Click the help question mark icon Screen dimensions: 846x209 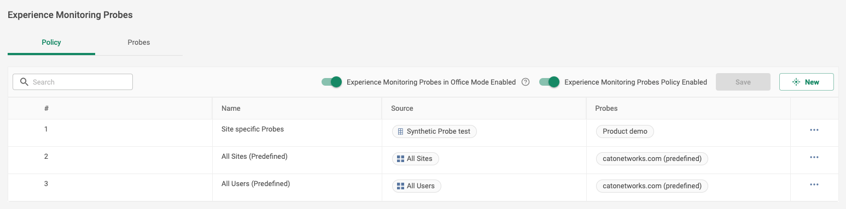pyautogui.click(x=526, y=82)
